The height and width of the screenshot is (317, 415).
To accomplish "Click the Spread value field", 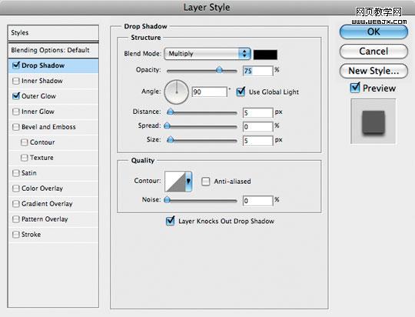I will [x=257, y=127].
